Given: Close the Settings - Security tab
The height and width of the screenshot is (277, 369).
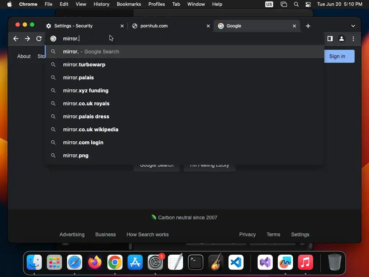Looking at the screenshot, I should coord(122,26).
